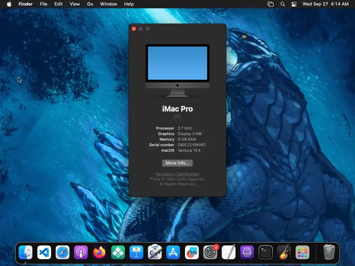Open the App Store from the Dock
Image resolution: width=355 pixels, height=266 pixels.
point(173,252)
